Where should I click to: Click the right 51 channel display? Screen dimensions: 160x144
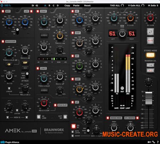point(132,34)
